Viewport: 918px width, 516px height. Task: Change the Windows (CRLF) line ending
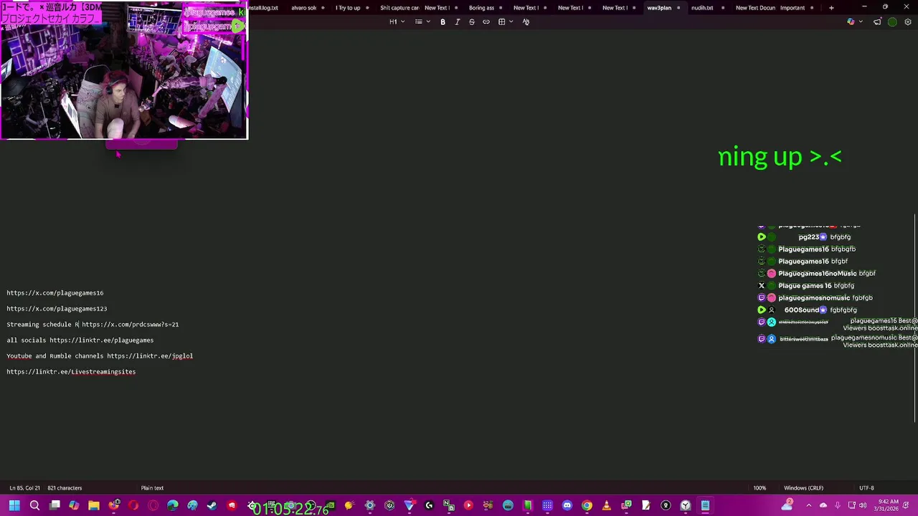[x=803, y=488]
